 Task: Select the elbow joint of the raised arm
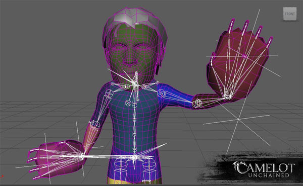tap(197, 104)
